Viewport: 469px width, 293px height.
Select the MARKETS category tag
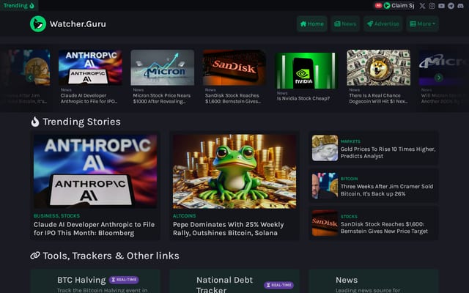pyautogui.click(x=350, y=141)
